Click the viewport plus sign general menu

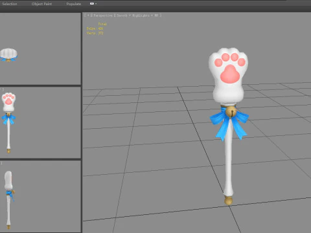(x=88, y=16)
